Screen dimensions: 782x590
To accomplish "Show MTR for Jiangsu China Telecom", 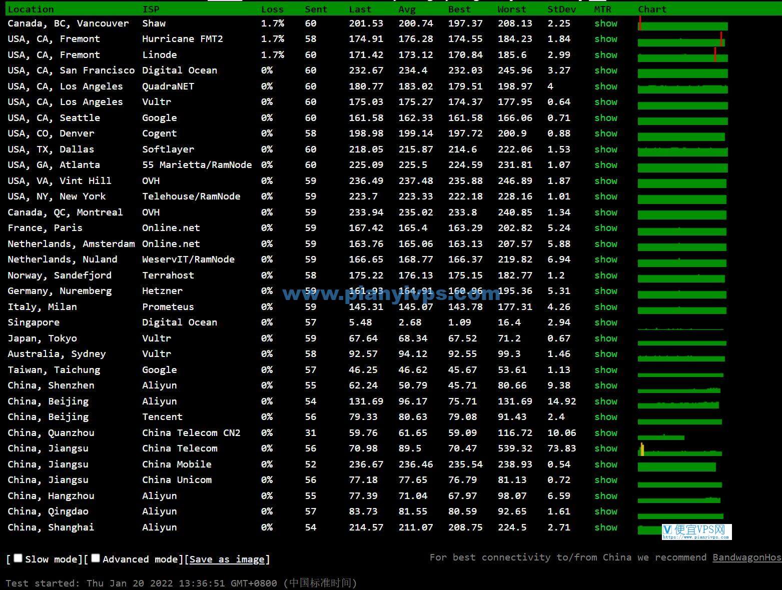I will click(606, 448).
